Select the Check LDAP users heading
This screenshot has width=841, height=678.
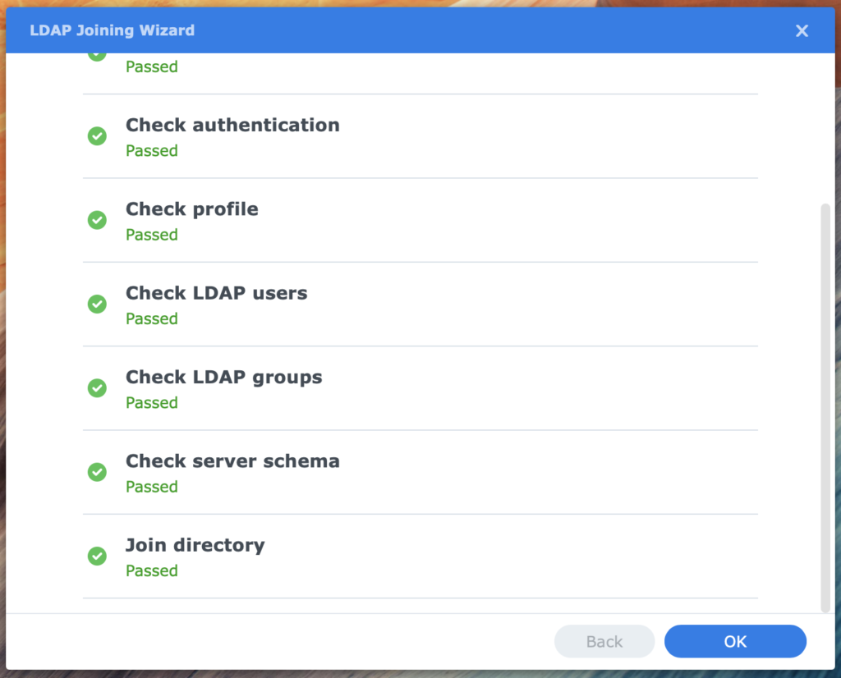[x=216, y=293]
